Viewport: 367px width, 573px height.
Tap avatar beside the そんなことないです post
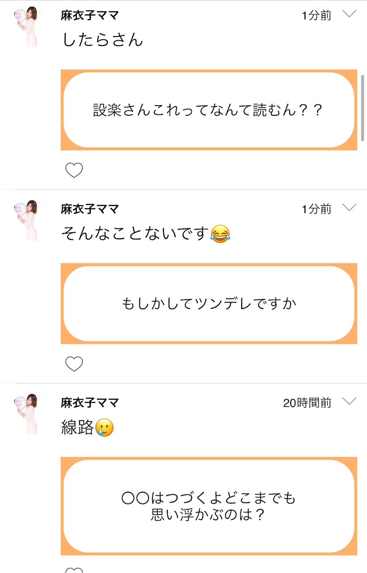click(27, 220)
